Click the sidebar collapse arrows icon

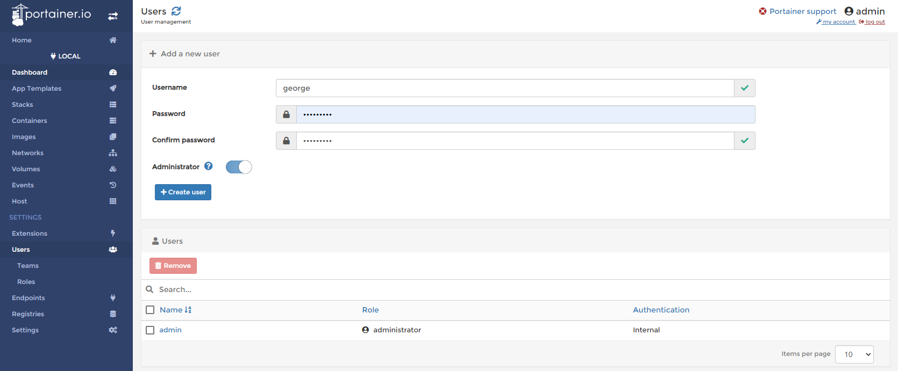tap(113, 16)
